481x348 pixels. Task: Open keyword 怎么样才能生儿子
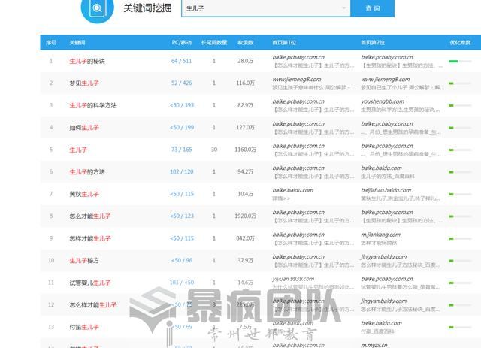coord(93,304)
